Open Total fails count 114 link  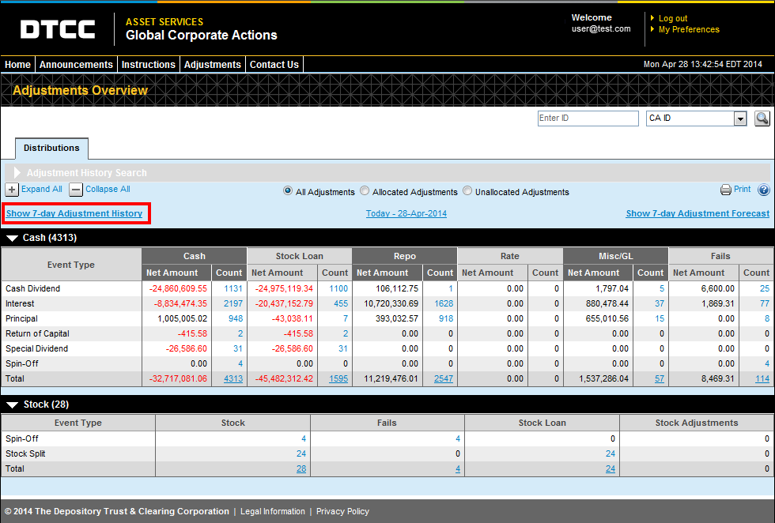click(x=762, y=378)
